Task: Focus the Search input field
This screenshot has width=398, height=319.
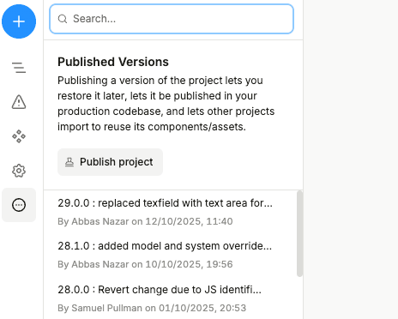Action: [x=172, y=19]
